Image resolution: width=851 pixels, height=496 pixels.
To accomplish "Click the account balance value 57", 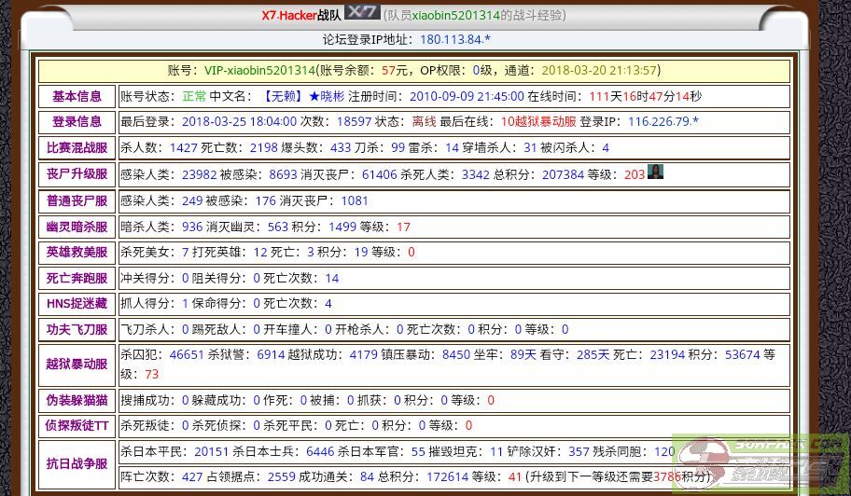I will pos(388,71).
